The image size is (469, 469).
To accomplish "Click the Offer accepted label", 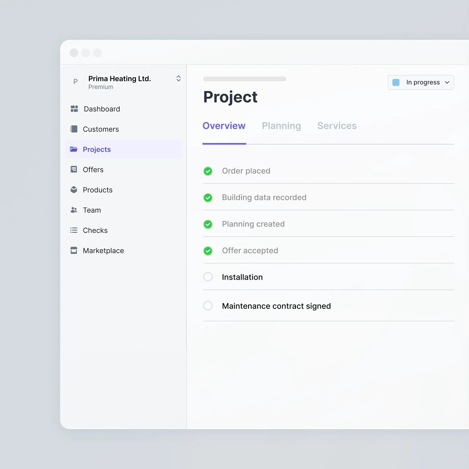I will point(250,251).
